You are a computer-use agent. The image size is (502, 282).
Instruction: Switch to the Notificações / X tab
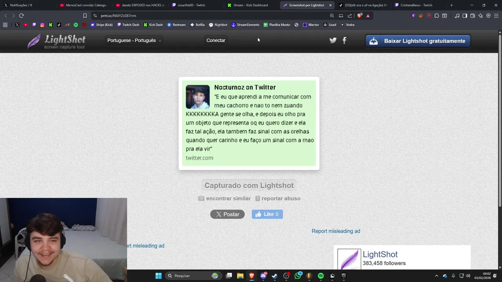pyautogui.click(x=27, y=5)
